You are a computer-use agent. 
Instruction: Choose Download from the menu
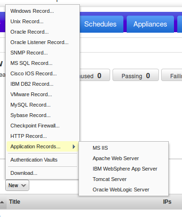point(43,173)
